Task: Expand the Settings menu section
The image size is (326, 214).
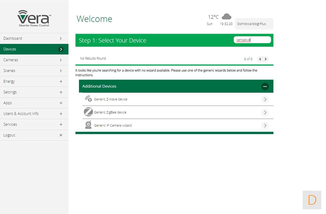Action: (x=61, y=92)
